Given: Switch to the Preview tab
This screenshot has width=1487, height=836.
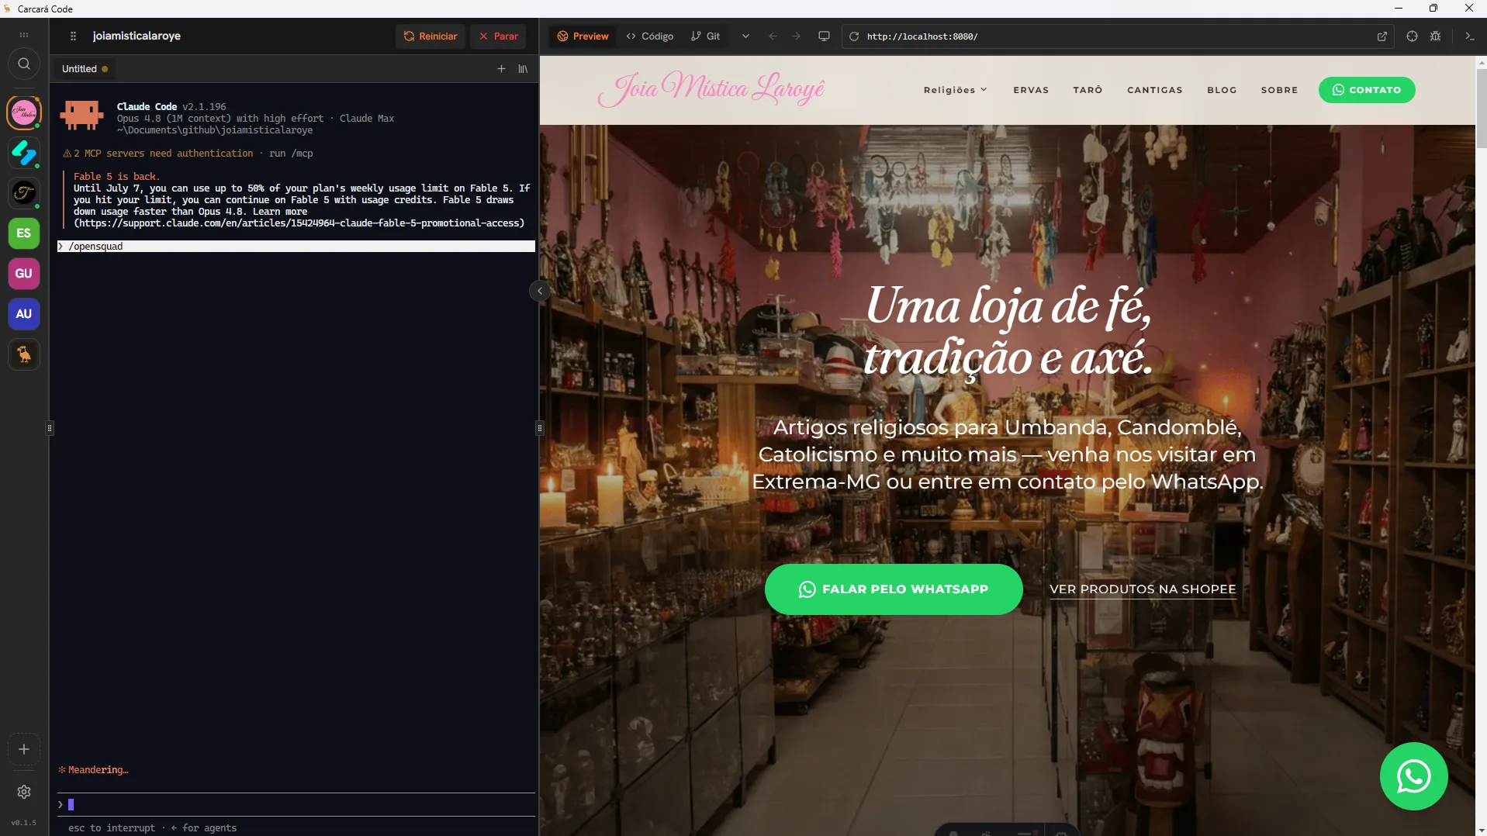Looking at the screenshot, I should point(583,36).
